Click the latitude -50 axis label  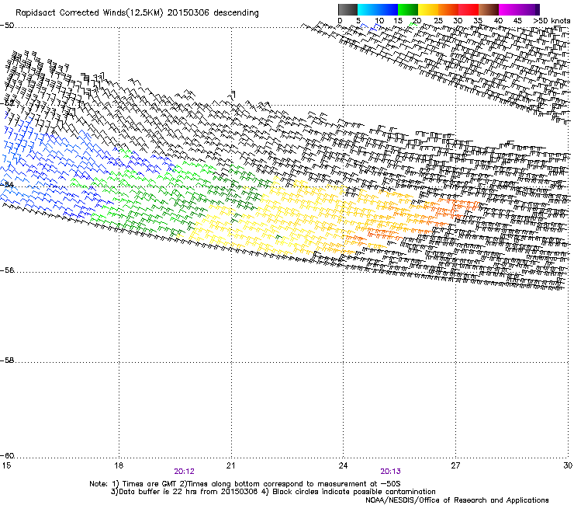7,26
